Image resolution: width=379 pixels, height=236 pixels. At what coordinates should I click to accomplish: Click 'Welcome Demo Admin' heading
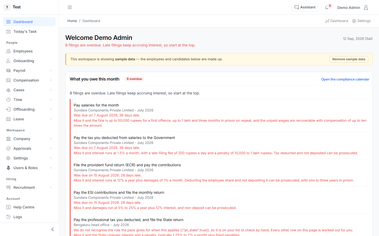coord(99,38)
